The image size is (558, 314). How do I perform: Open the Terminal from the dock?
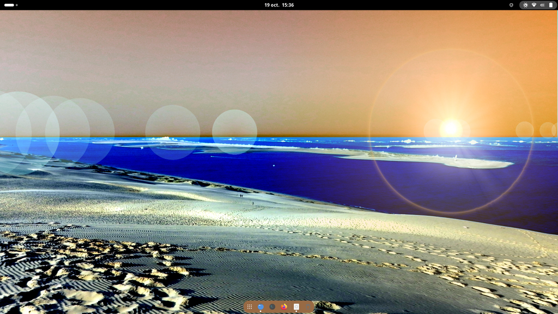coord(272,307)
